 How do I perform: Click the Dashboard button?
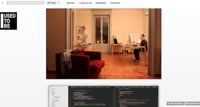click(192, 103)
